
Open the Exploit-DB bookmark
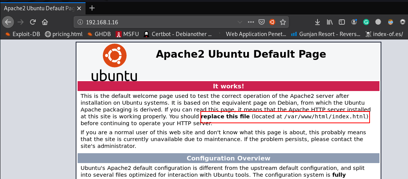coord(23,34)
